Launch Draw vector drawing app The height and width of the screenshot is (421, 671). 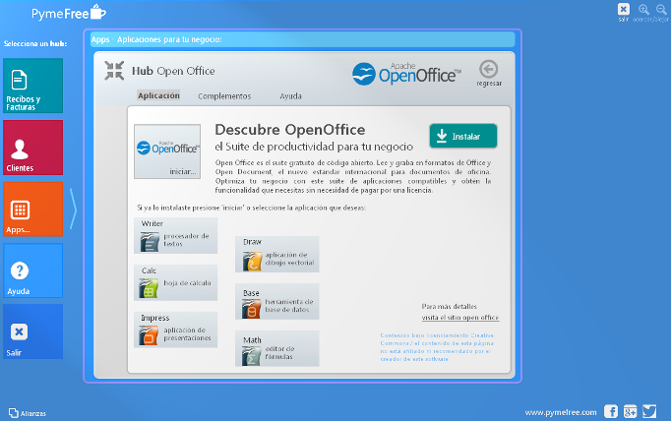(x=277, y=254)
